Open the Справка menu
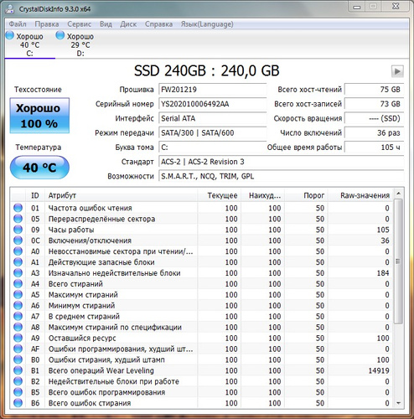This screenshot has width=414, height=419. tap(158, 24)
